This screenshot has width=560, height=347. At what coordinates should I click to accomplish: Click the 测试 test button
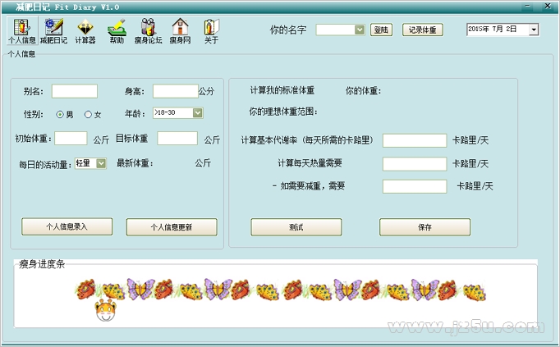click(296, 227)
